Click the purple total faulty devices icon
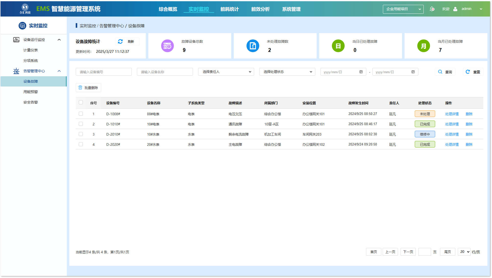Image resolution: width=492 pixels, height=278 pixels. click(167, 46)
